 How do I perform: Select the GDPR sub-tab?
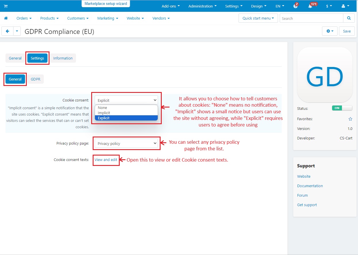[x=35, y=79]
